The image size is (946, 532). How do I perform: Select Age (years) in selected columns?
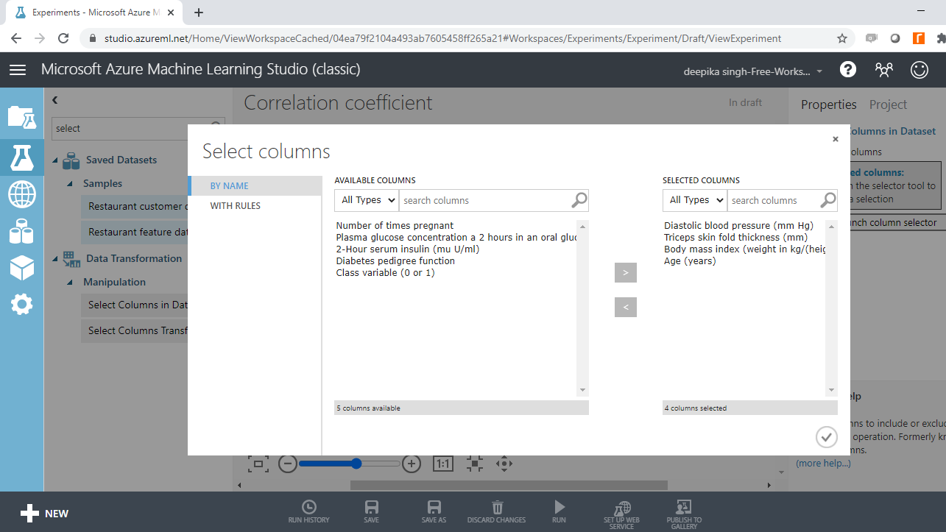pyautogui.click(x=690, y=261)
